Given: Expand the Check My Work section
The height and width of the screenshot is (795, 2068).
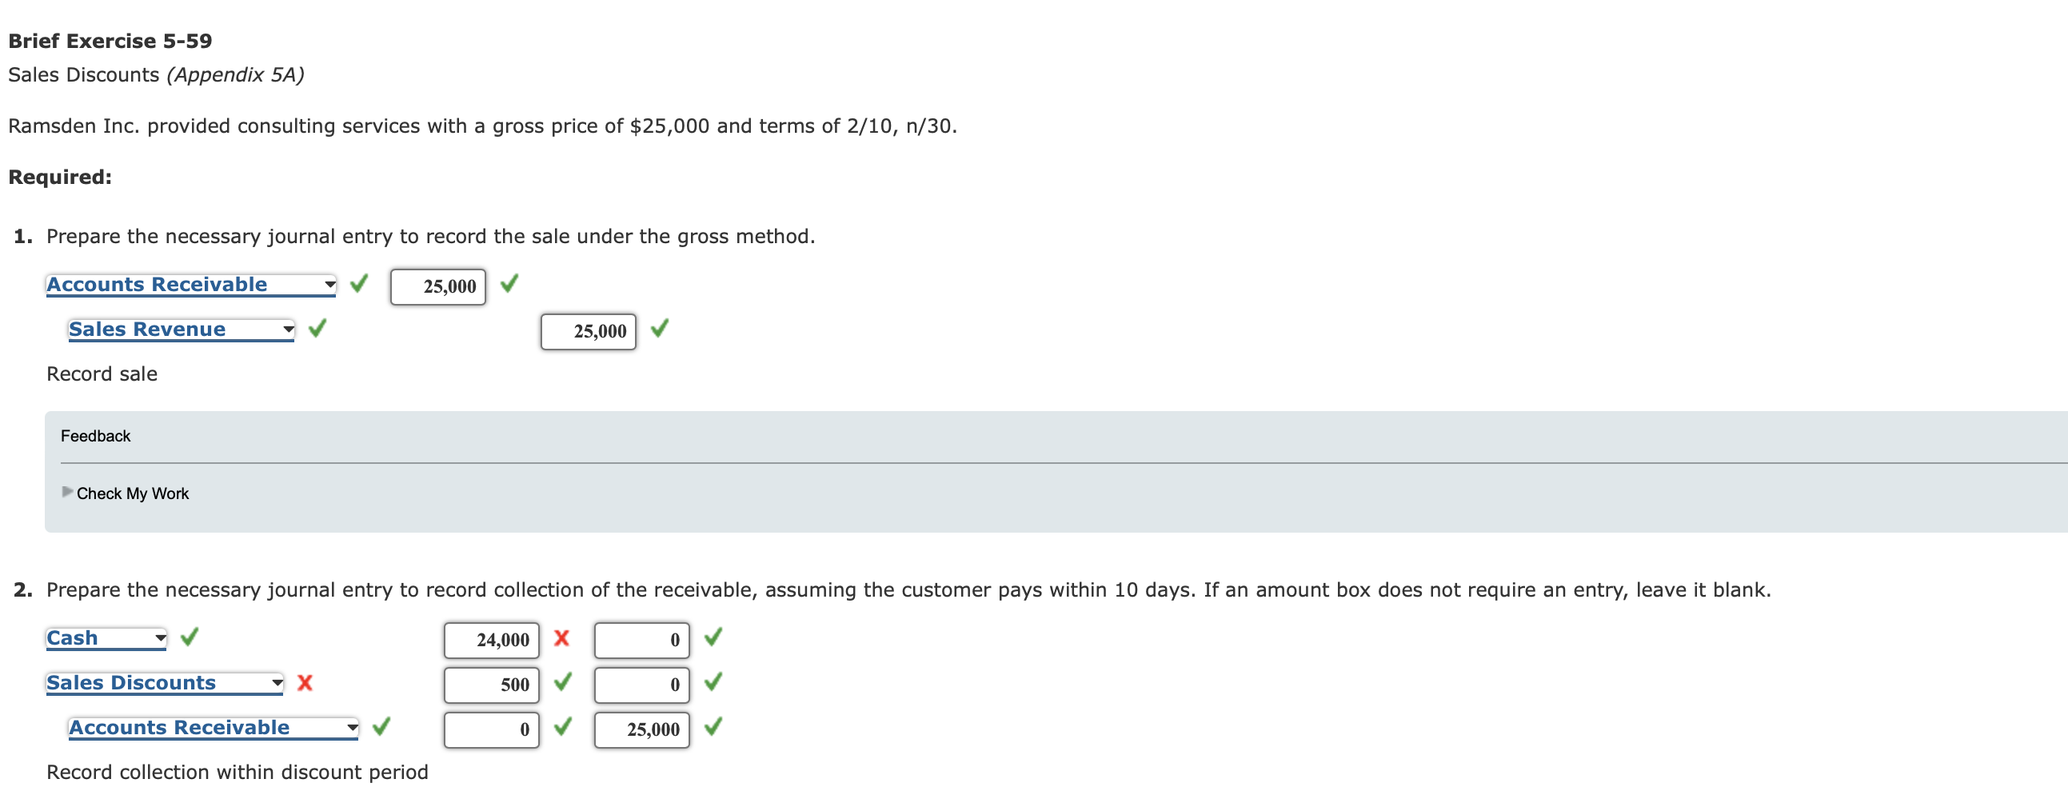Looking at the screenshot, I should pos(133,493).
